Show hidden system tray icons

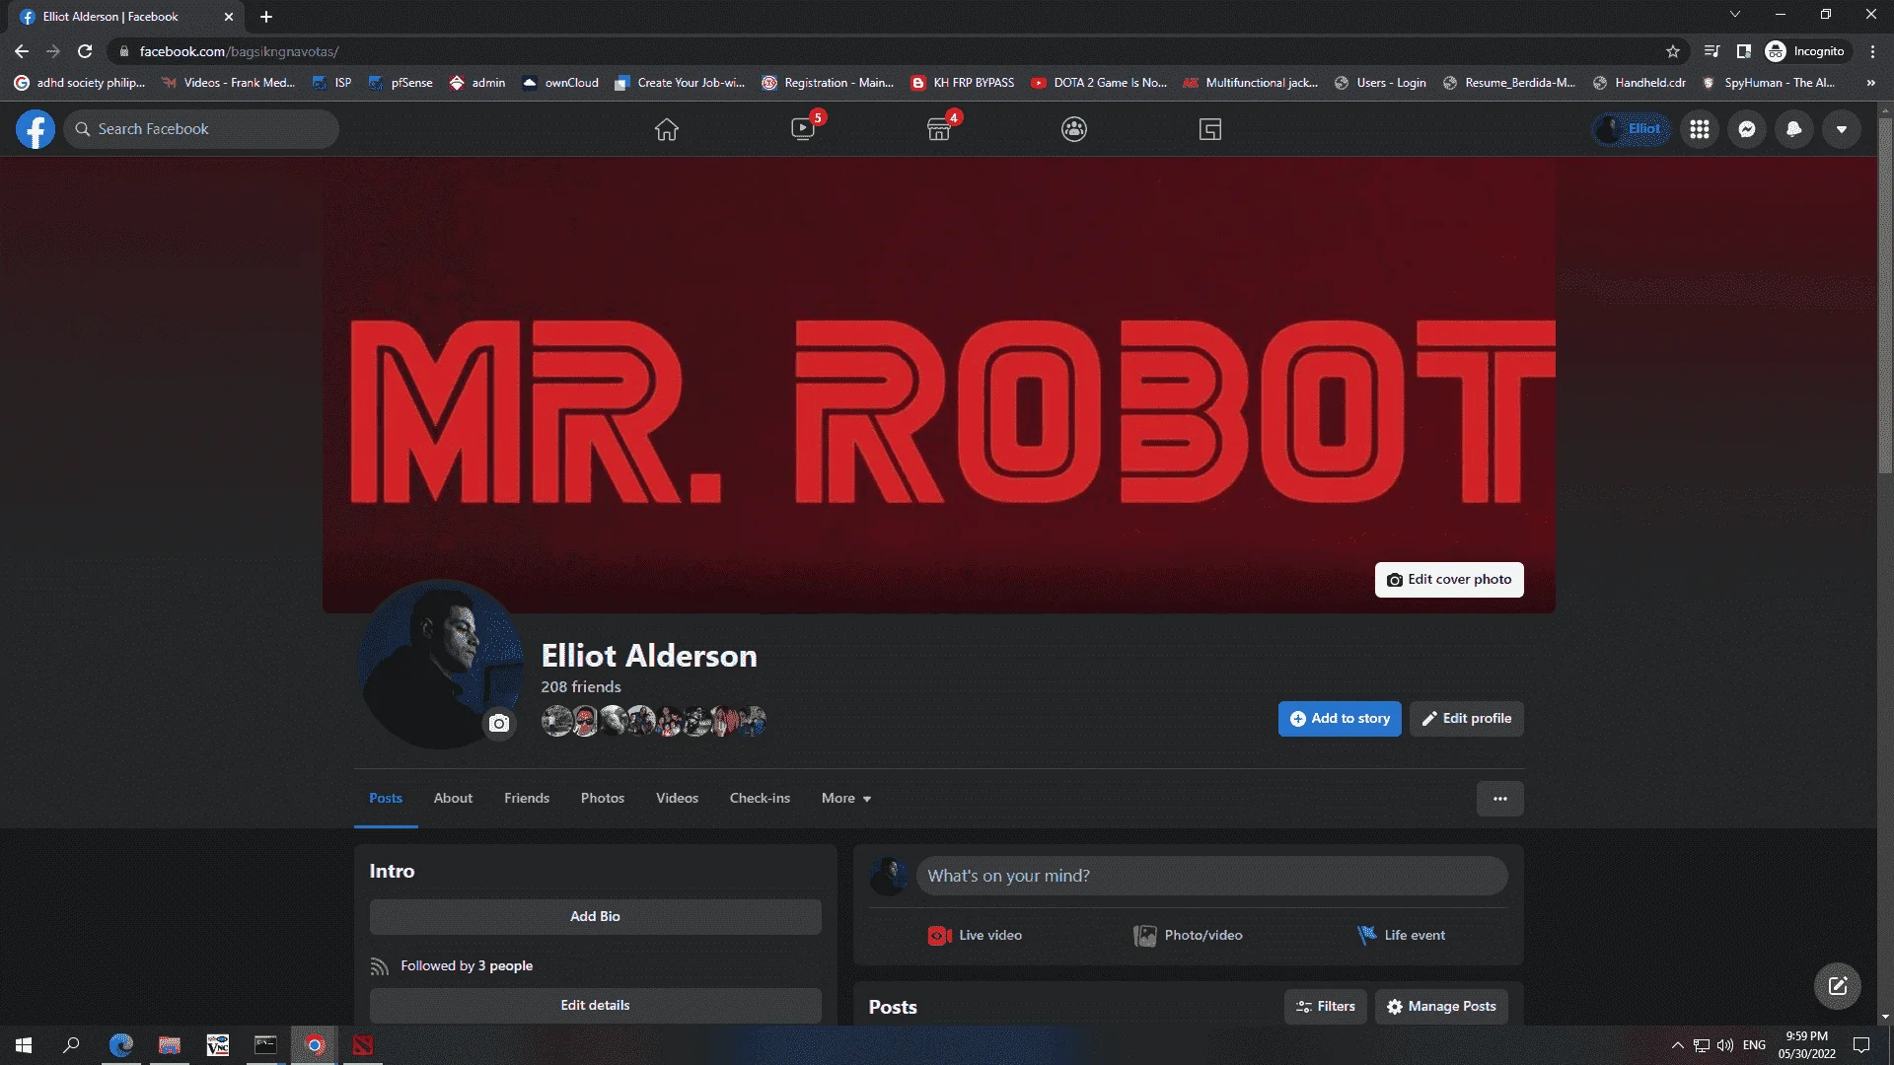pos(1677,1045)
